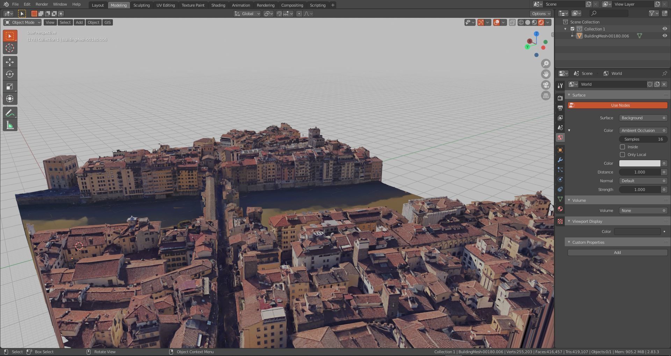Open the Ambient Occlusion color node dropdown
The image size is (671, 356).
[x=643, y=130]
